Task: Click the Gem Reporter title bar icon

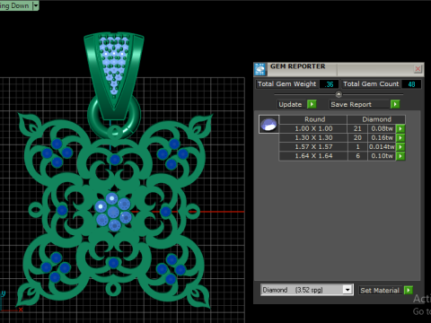Action: pyautogui.click(x=260, y=69)
